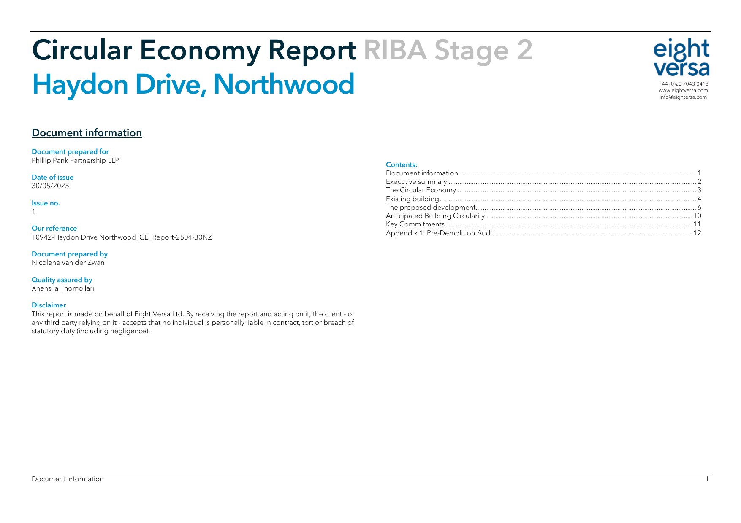Click the info@eightersa.com email address
This screenshot has height=523, width=741.
[x=683, y=97]
